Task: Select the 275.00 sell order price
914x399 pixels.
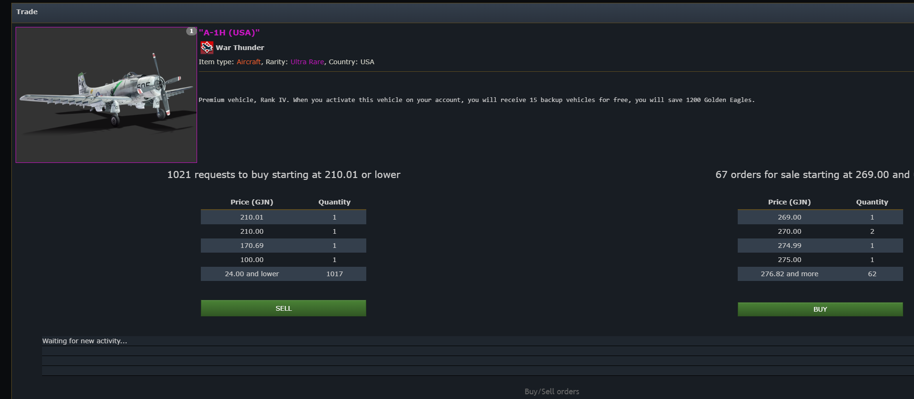Action: tap(790, 260)
